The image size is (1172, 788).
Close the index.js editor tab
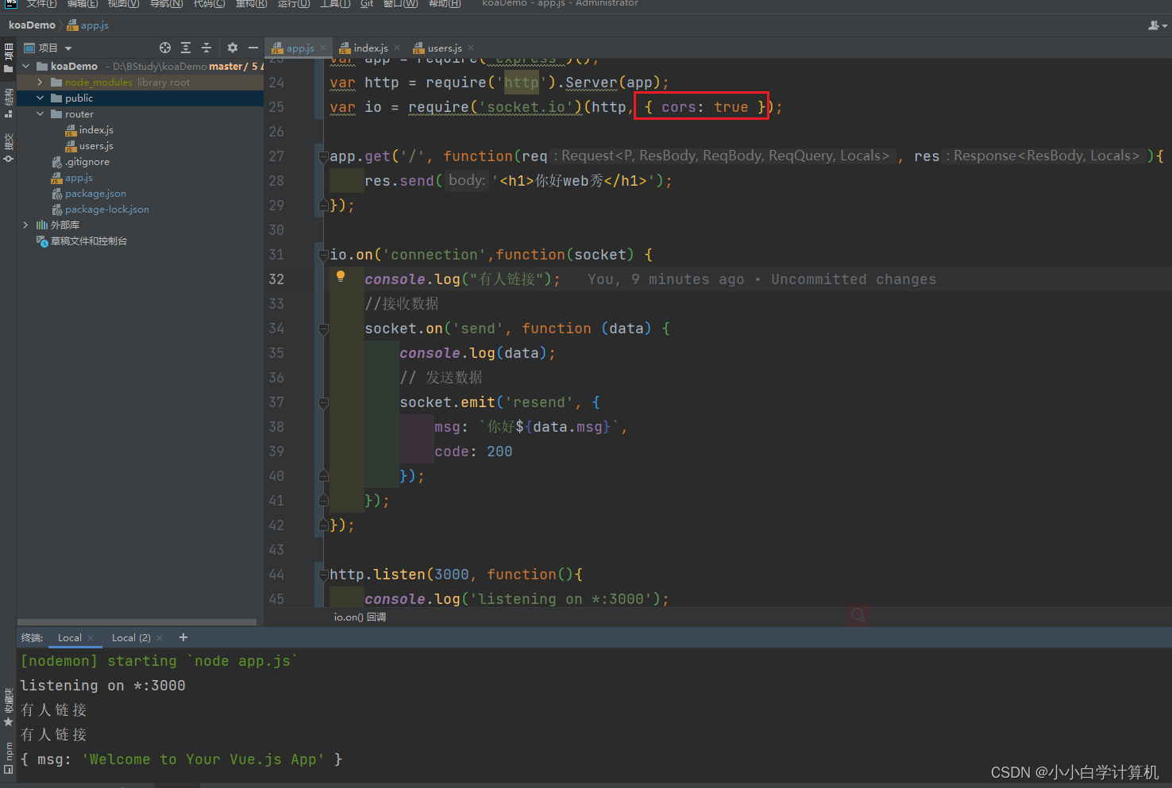(397, 48)
